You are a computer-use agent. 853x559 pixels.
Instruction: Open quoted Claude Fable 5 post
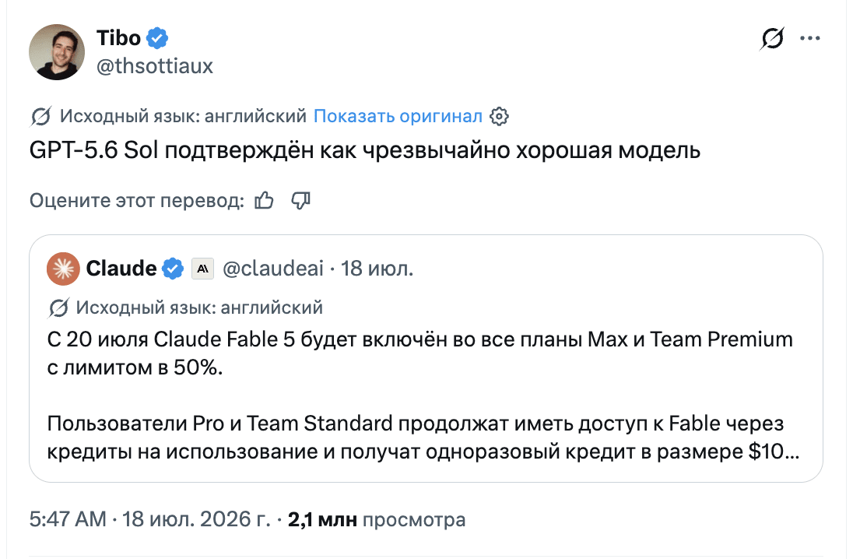(426, 358)
